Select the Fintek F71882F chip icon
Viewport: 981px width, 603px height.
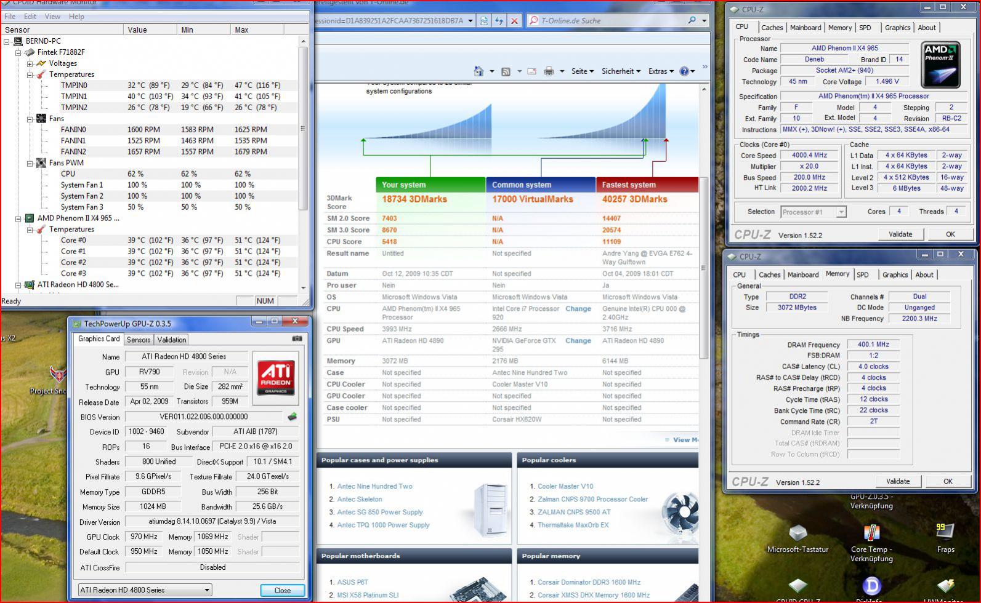[x=30, y=52]
